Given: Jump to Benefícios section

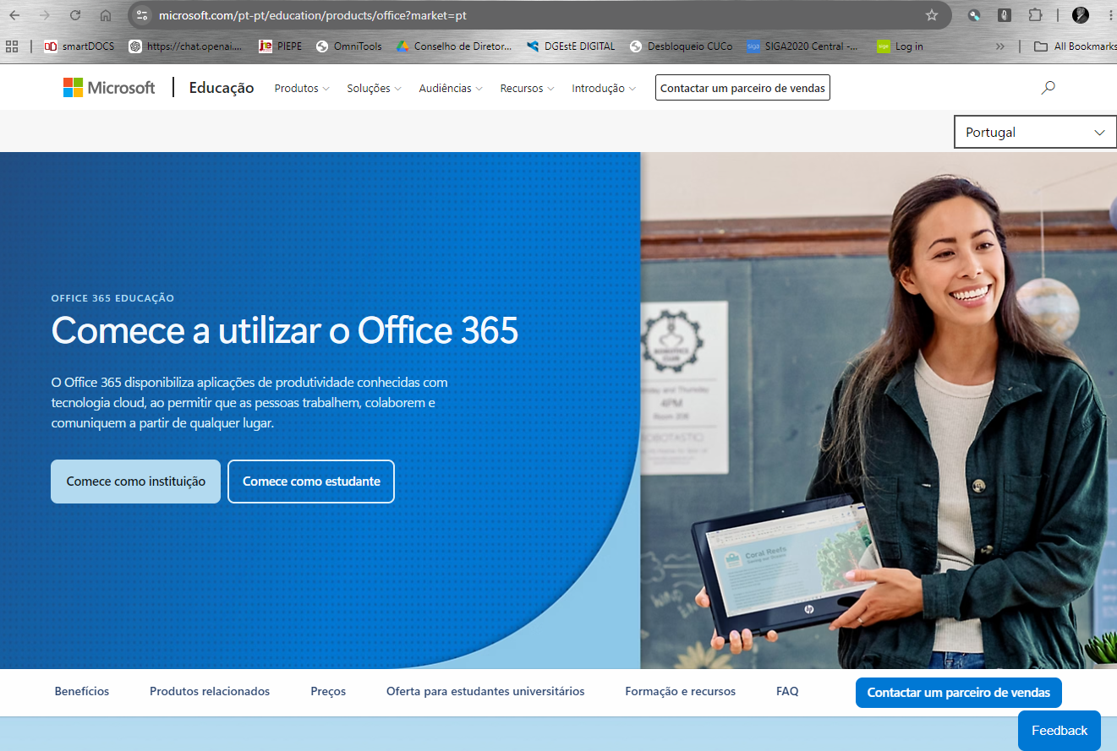Looking at the screenshot, I should [x=82, y=691].
